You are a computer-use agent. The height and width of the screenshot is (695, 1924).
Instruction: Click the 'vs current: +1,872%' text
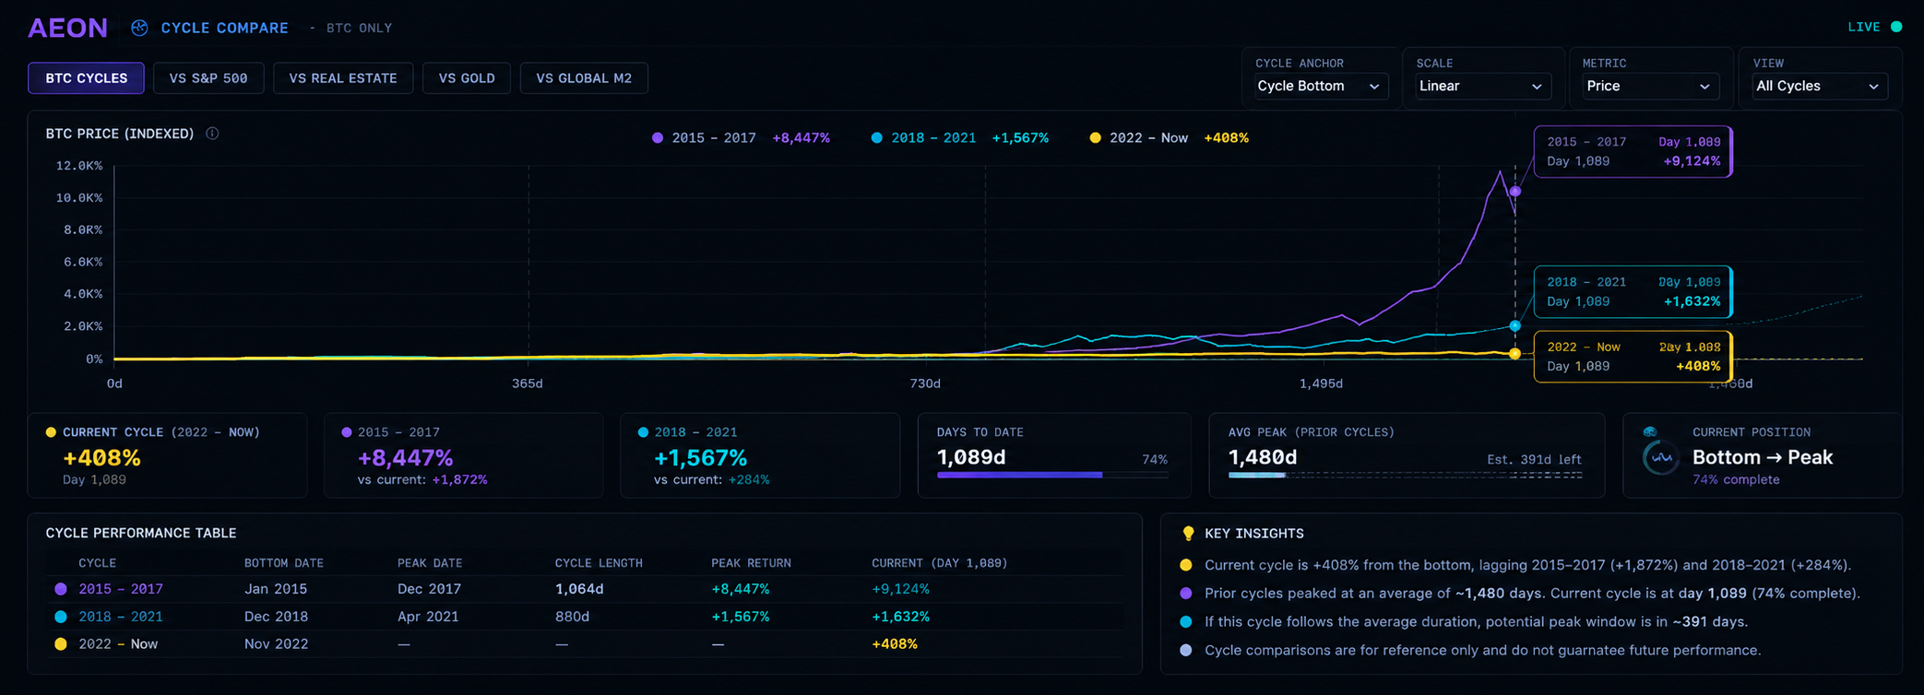coord(422,479)
